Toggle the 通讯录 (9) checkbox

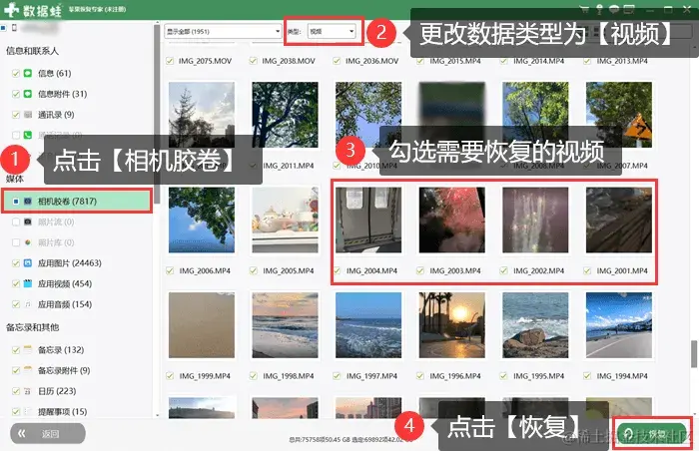16,115
